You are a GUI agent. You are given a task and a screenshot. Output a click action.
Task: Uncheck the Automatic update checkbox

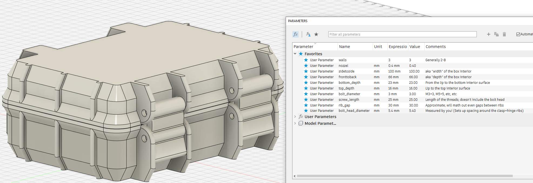(518, 34)
